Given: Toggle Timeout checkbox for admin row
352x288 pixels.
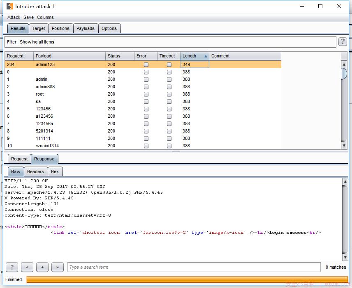Looking at the screenshot, I should click(x=169, y=79).
